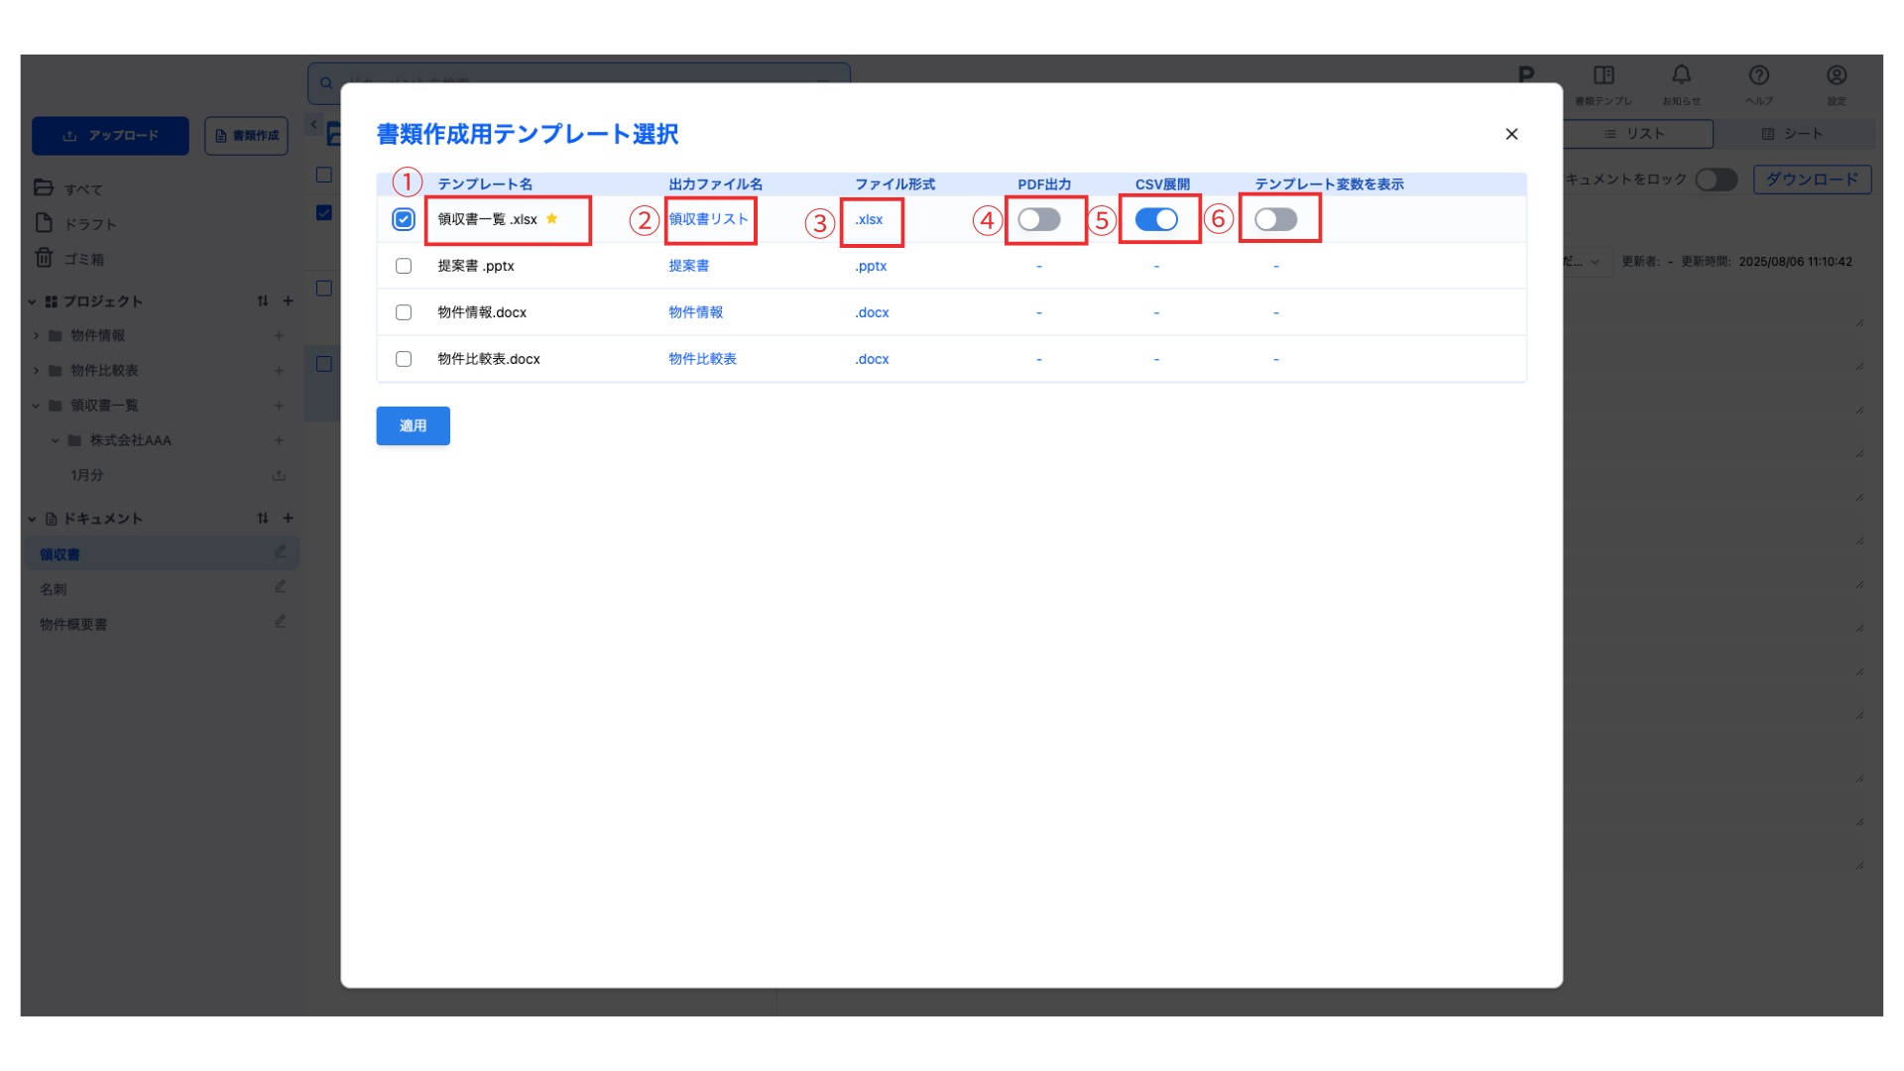This screenshot has width=1904, height=1071.
Task: Click the upload icon next to 1月分
Action: click(x=279, y=476)
